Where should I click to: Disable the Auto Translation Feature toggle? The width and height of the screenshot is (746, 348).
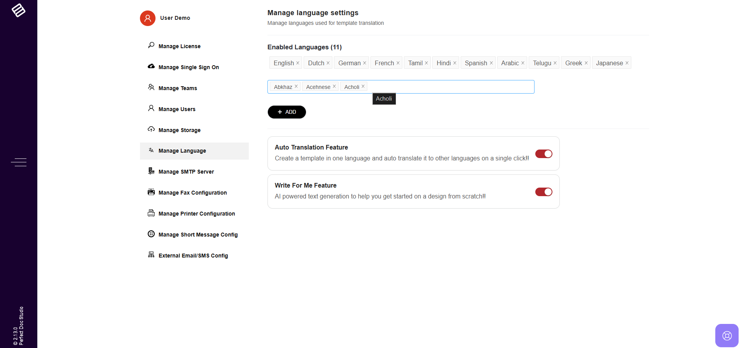coord(543,154)
